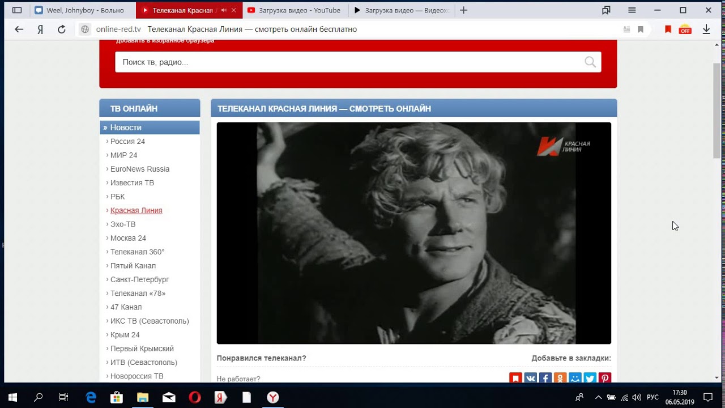Open the 17:30 clock calendar

(x=680, y=397)
